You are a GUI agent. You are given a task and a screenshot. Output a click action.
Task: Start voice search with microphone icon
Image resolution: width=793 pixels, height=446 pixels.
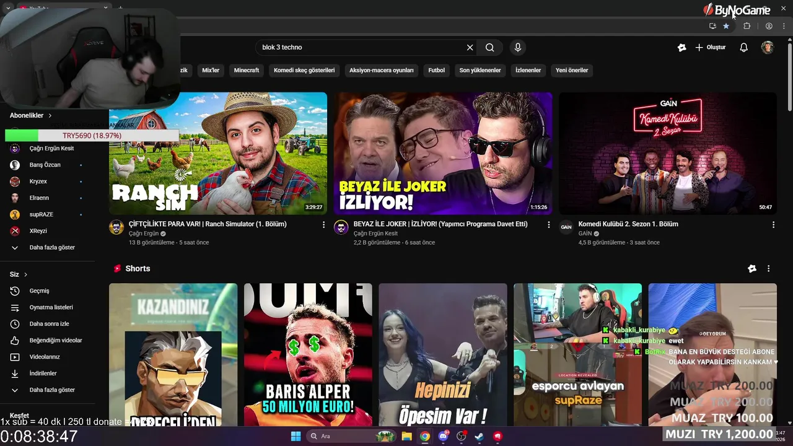[x=518, y=48]
